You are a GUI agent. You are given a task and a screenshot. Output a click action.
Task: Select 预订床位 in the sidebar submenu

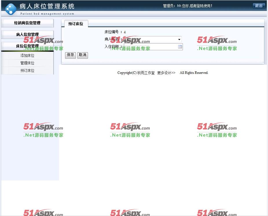point(27,70)
